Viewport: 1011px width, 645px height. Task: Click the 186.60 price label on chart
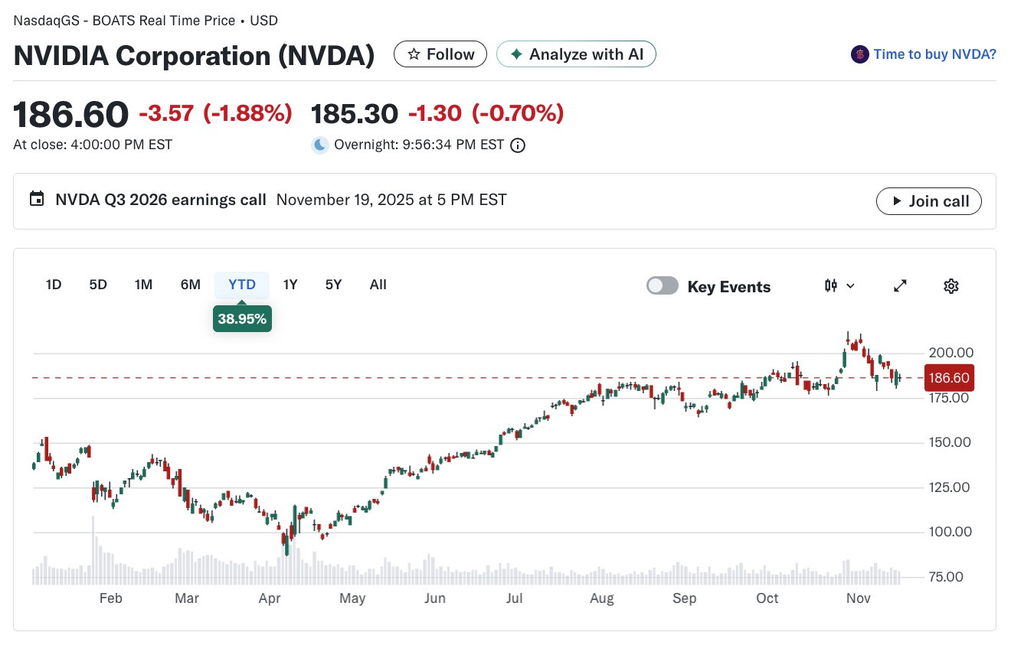pos(949,378)
